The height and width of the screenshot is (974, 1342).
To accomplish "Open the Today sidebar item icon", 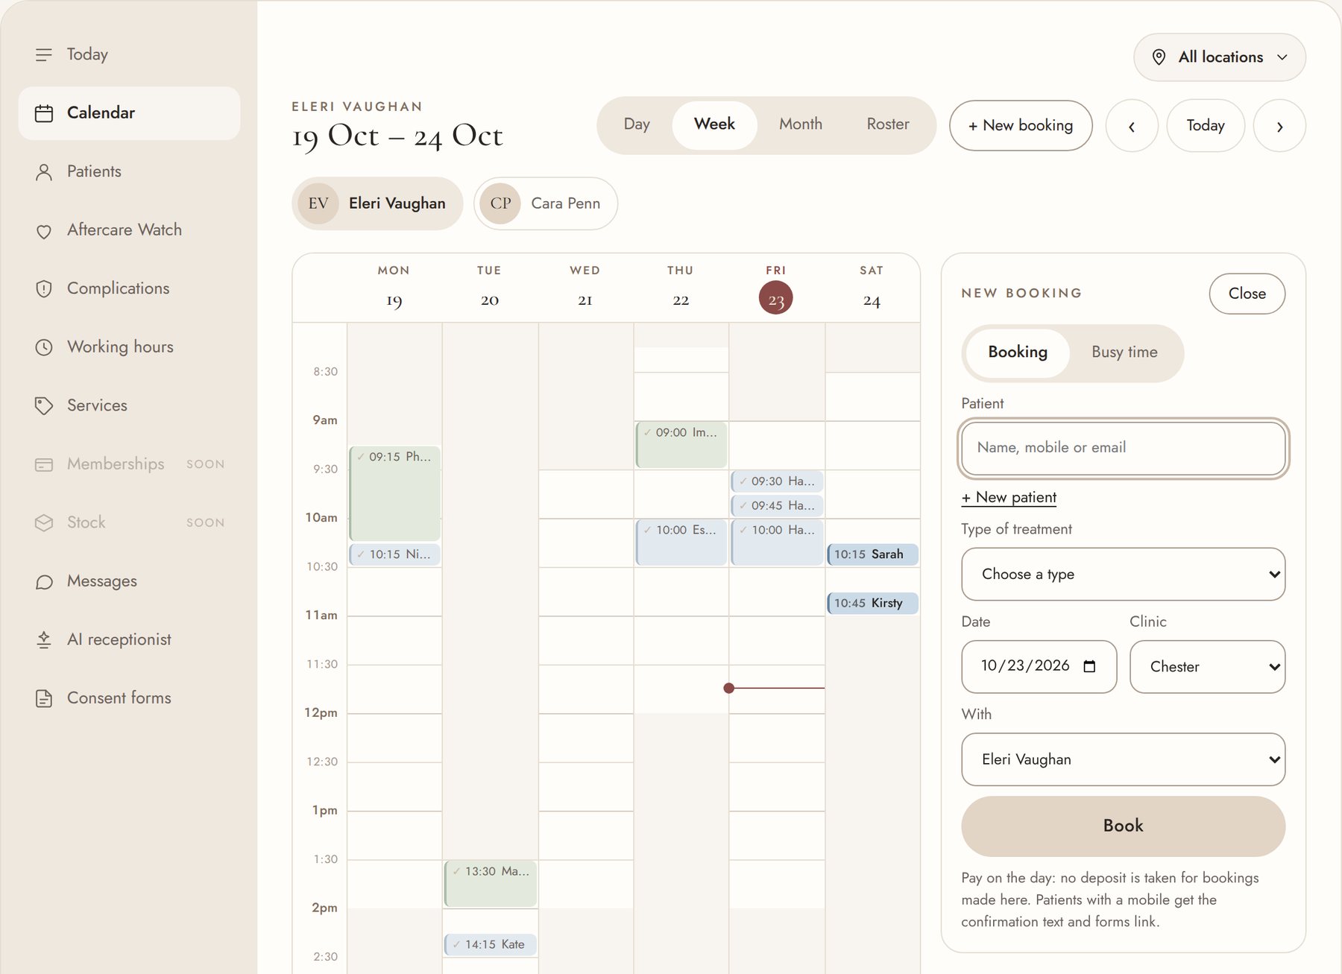I will [44, 54].
